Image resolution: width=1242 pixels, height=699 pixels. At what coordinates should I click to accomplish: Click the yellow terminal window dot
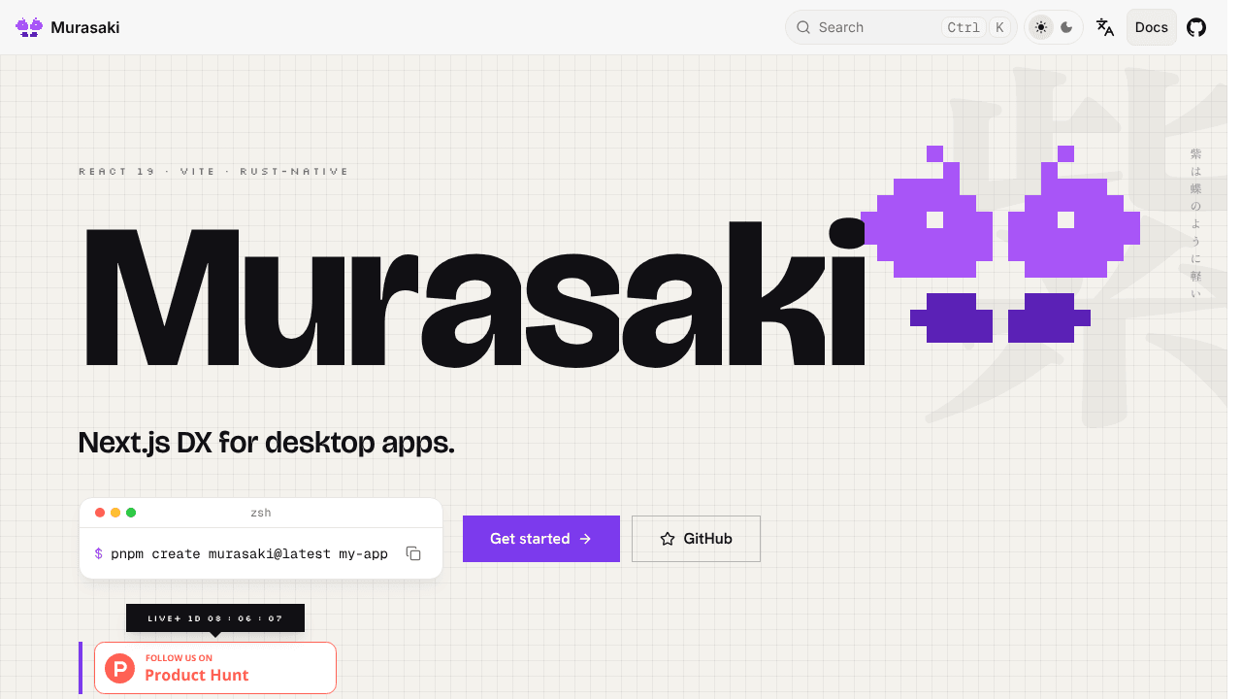pos(115,513)
